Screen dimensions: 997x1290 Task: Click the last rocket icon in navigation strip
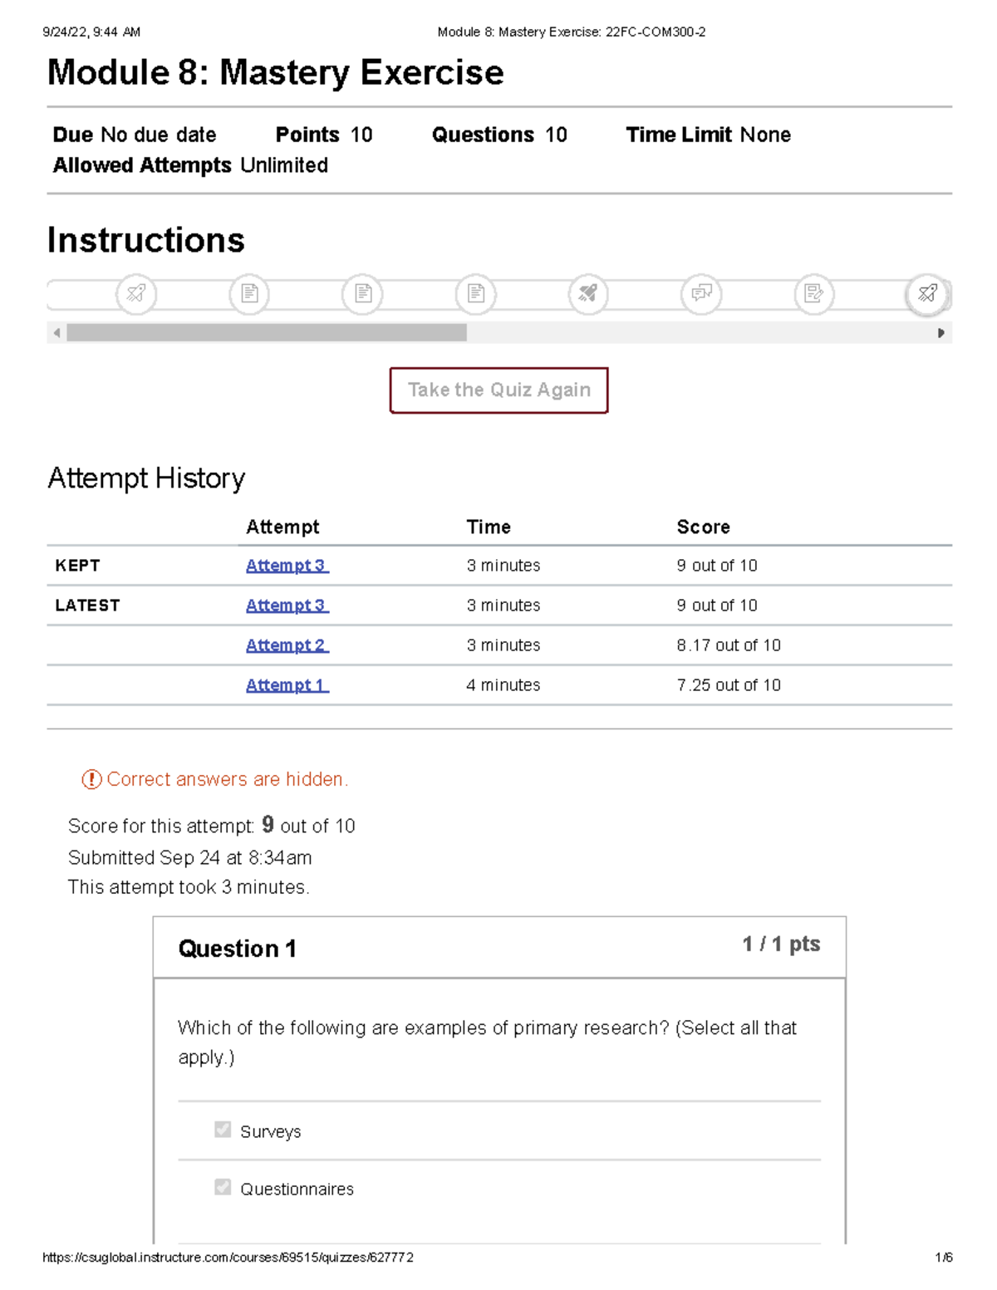928,293
